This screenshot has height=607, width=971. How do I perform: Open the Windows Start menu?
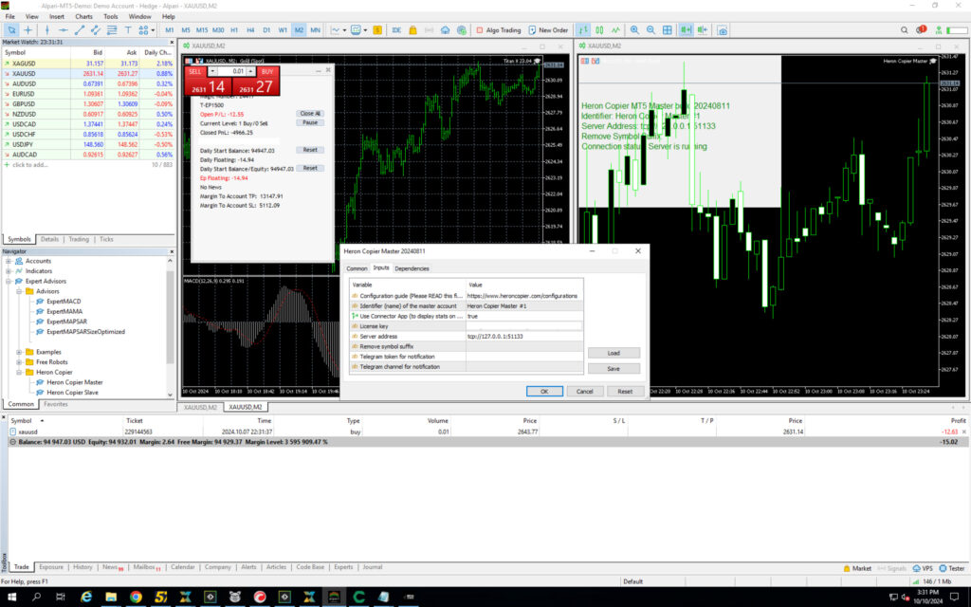pyautogui.click(x=11, y=597)
